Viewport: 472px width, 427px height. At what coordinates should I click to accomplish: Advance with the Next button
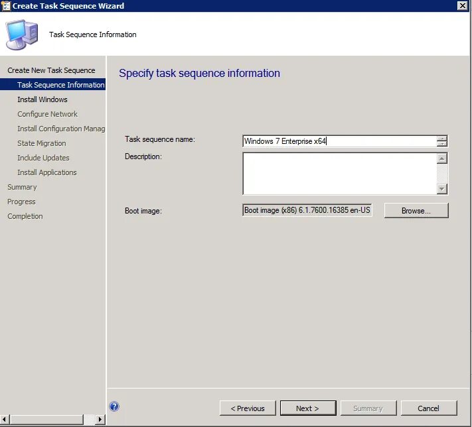click(x=308, y=408)
